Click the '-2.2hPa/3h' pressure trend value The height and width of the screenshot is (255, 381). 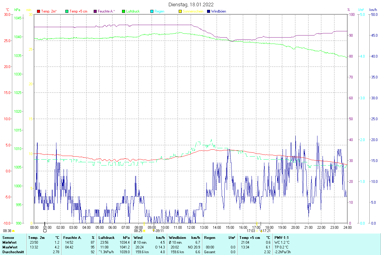tap(283, 252)
